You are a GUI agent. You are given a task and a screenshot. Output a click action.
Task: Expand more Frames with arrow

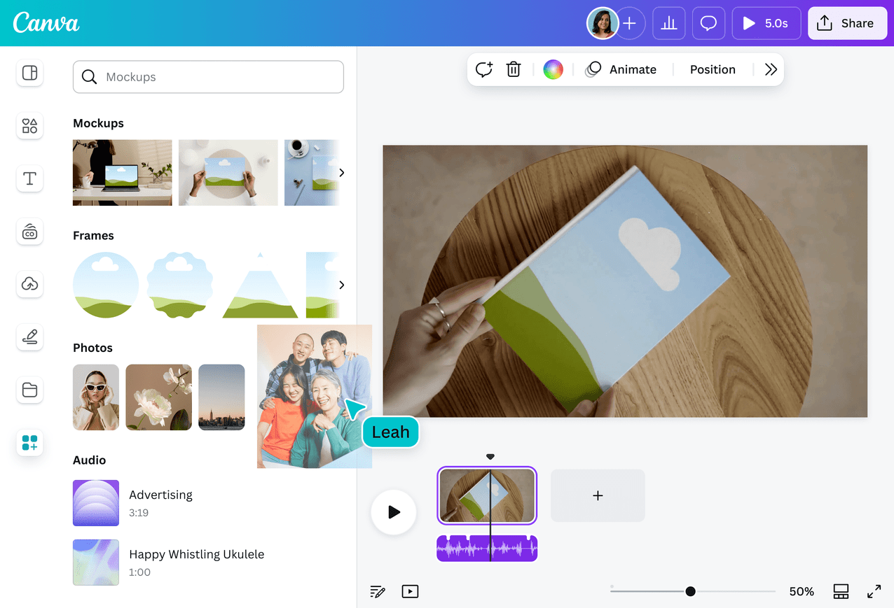click(x=341, y=285)
